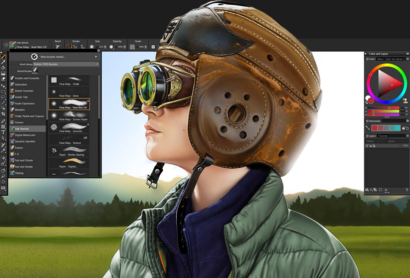Select the Airbrushes brush category
Image resolution: width=410 pixels, height=278 pixels.
point(23,85)
